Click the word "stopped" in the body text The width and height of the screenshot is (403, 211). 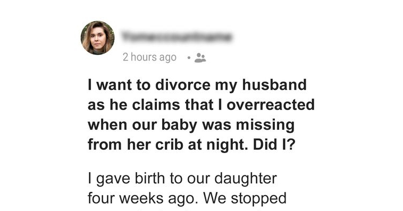tap(259, 199)
